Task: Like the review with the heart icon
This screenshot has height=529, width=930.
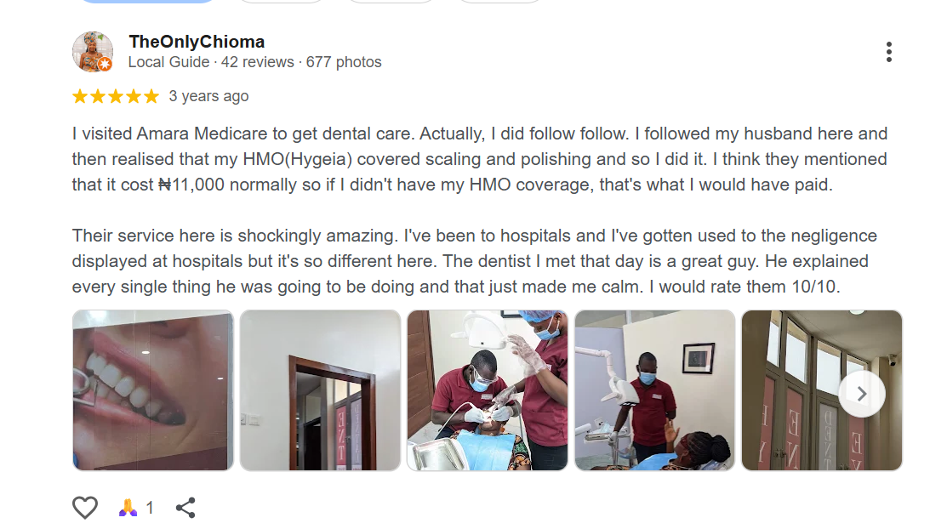Action: (x=85, y=508)
